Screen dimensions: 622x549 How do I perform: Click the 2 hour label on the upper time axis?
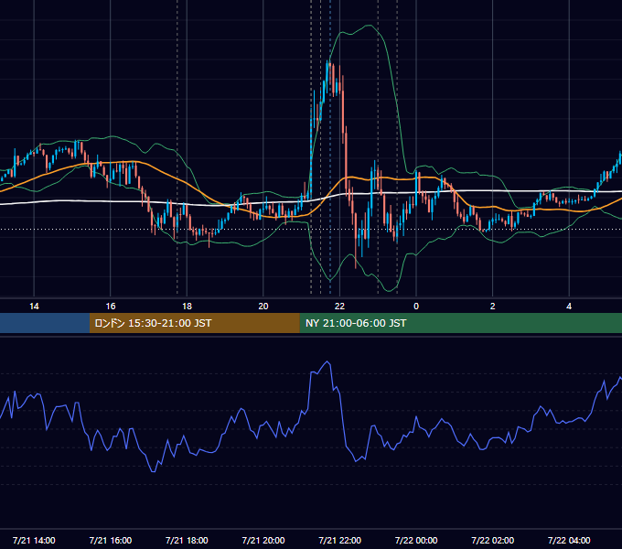(x=493, y=307)
